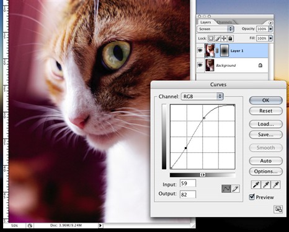Switch to the Channels tab

(225, 22)
